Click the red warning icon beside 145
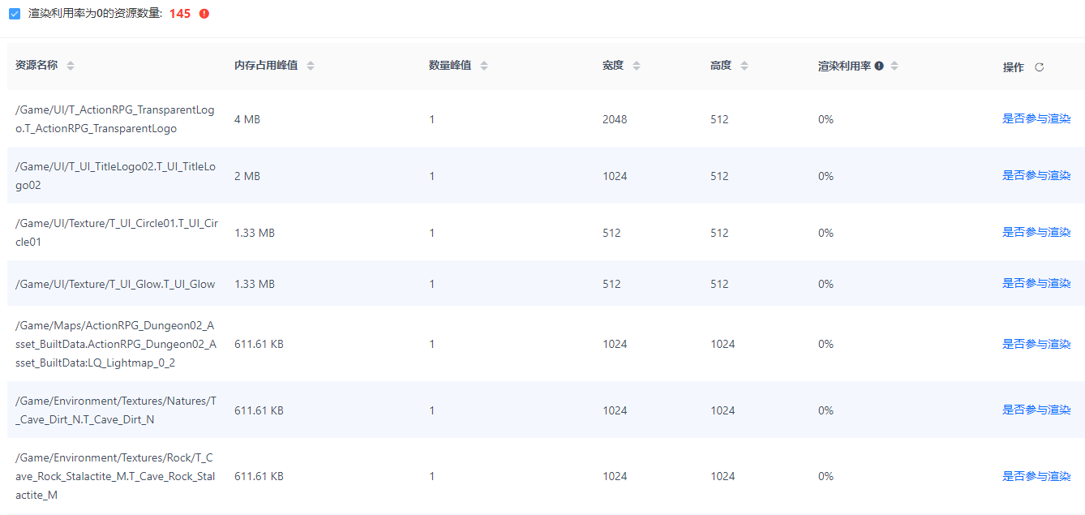This screenshot has height=515, width=1085. click(x=204, y=14)
